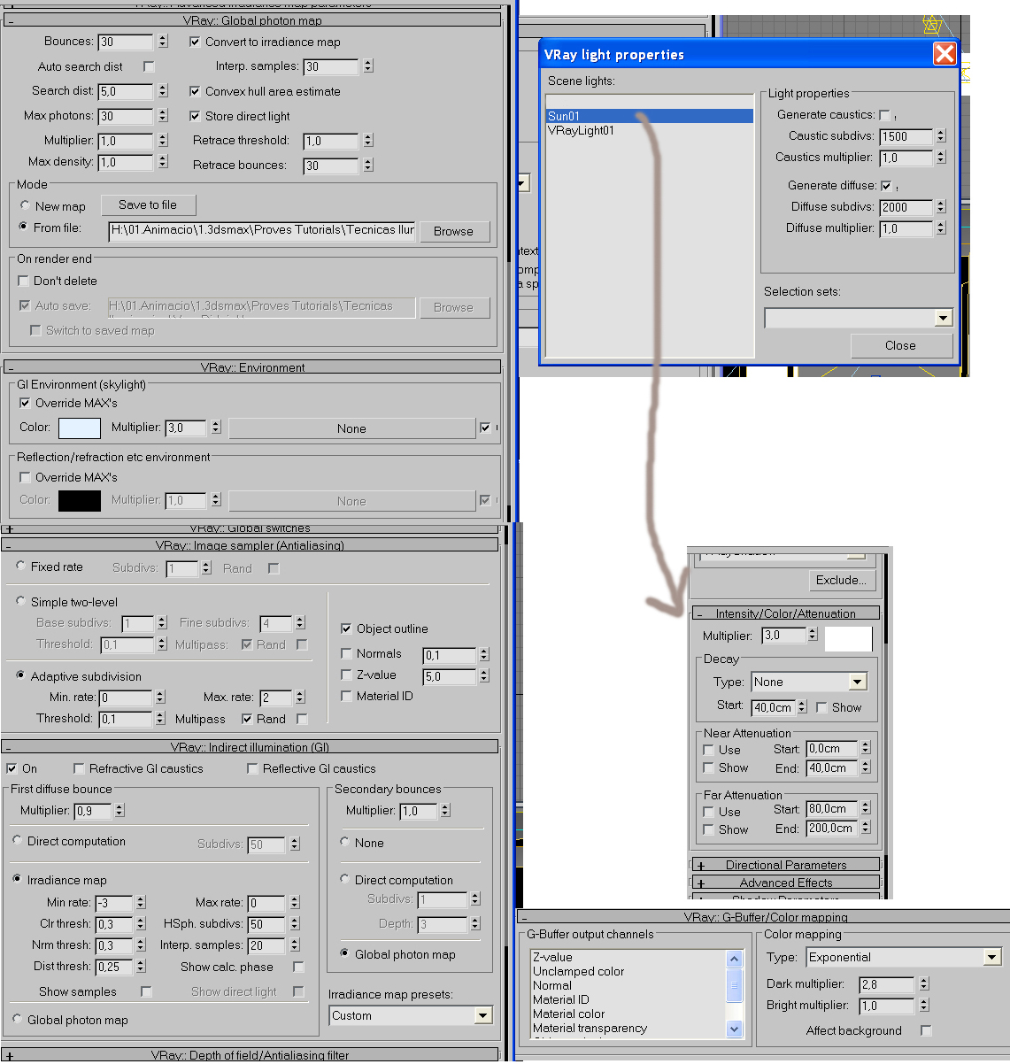
Task: Select secondary bounces Global photon map
Action: tap(345, 953)
